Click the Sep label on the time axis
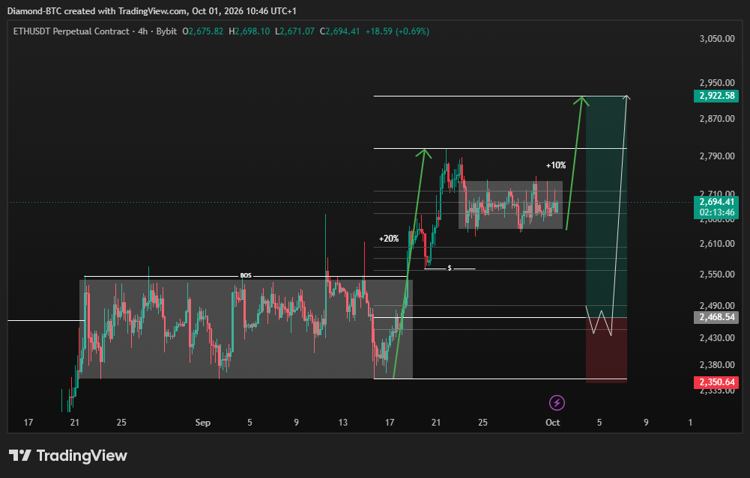Viewport: 750px width, 478px height. click(203, 423)
